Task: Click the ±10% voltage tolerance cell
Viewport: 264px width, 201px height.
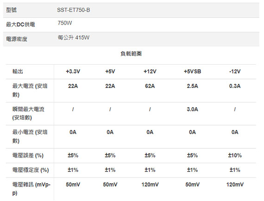Action: pyautogui.click(x=235, y=155)
